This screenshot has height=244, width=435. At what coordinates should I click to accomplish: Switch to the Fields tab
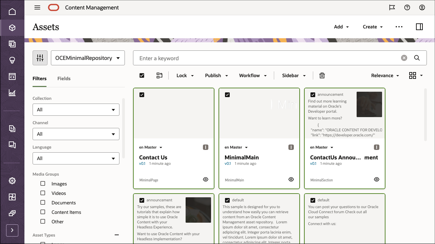point(64,79)
